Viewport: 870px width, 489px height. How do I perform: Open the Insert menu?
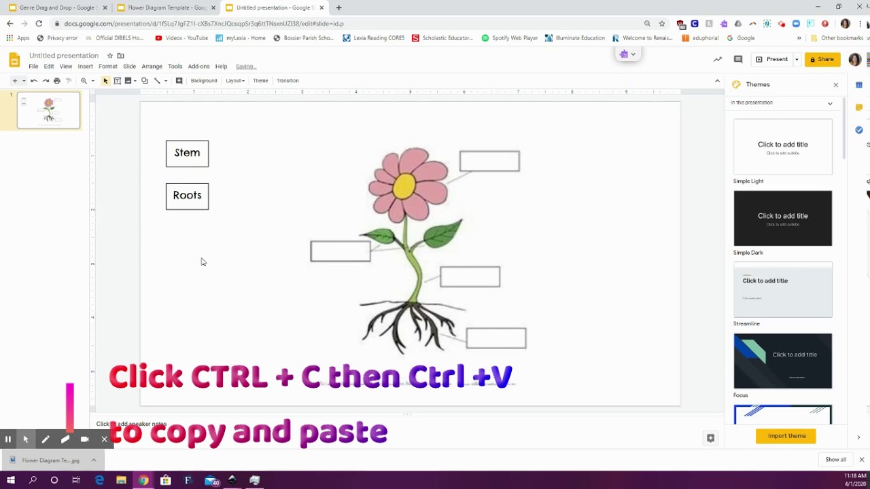[x=86, y=67]
